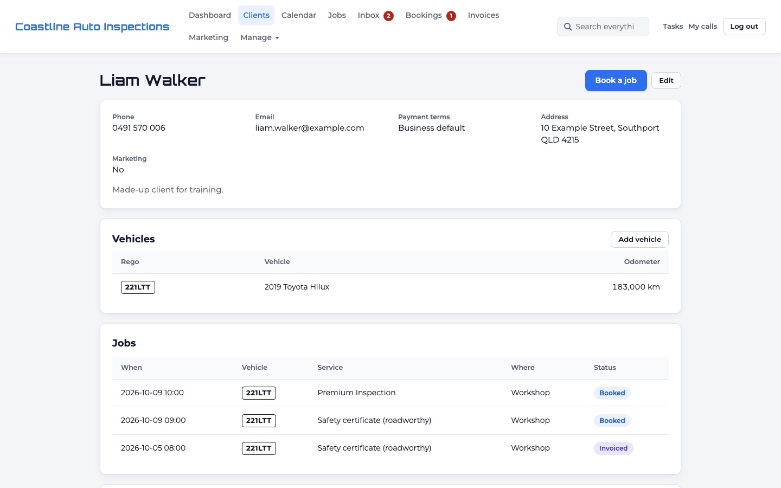Expand the Manage dropdown menu

coord(260,37)
